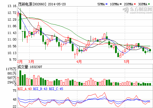Image resolution: width=153 pixels, height=108 pixels.
Task: Click the 成交量:1832397 volume label
Action: point(30,67)
